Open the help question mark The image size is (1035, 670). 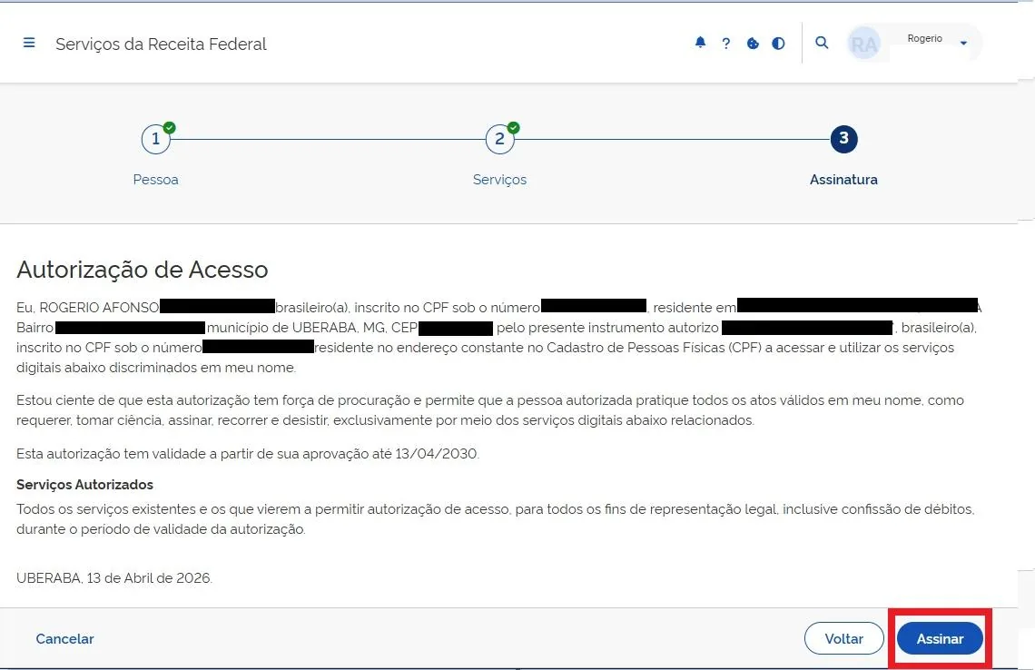pos(726,44)
